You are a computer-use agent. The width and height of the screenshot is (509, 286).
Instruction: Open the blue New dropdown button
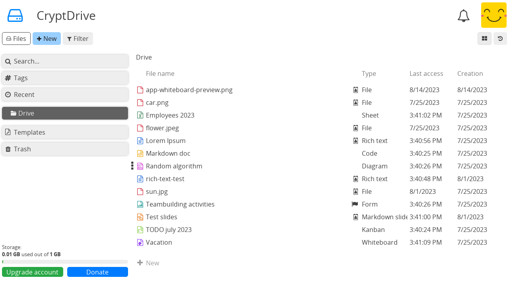[47, 39]
